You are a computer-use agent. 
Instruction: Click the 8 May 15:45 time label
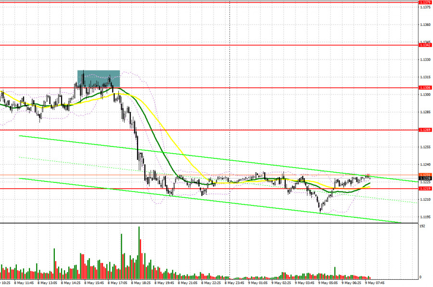point(94,283)
